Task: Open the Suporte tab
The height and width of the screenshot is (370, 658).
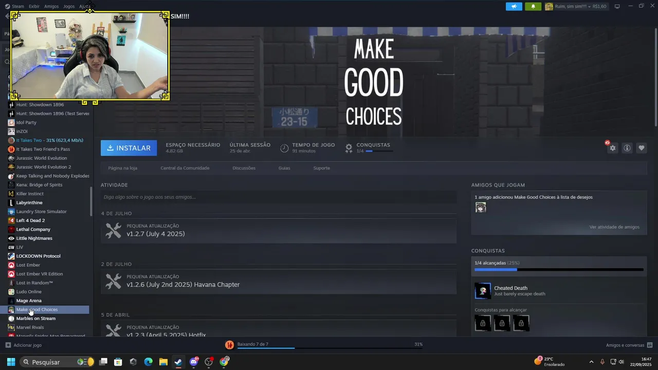Action: 322,168
